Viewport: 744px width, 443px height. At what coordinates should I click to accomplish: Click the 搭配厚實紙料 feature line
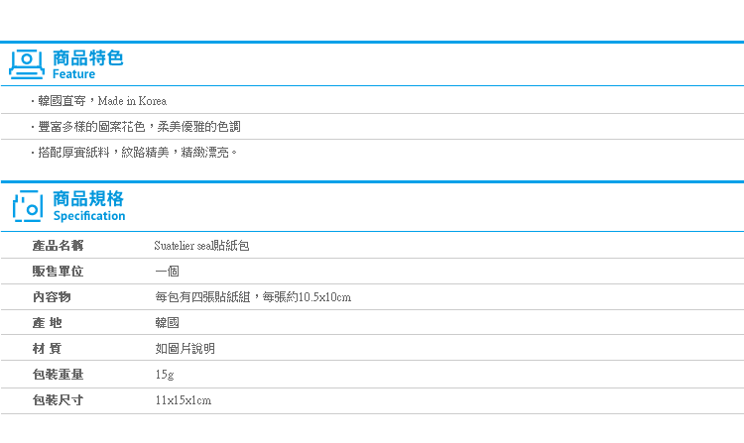pyautogui.click(x=137, y=152)
